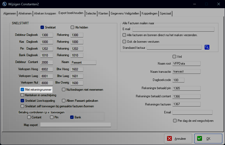Click the magnifier icon beside Standaard factuur
Image resolution: width=225 pixels, height=145 pixels.
[207, 47]
